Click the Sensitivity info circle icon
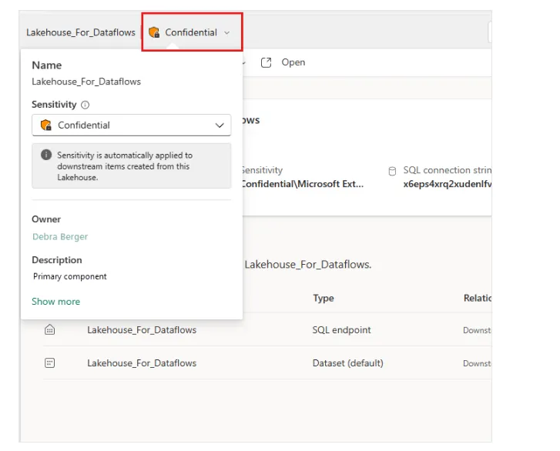This screenshot has height=451, width=560. (85, 105)
